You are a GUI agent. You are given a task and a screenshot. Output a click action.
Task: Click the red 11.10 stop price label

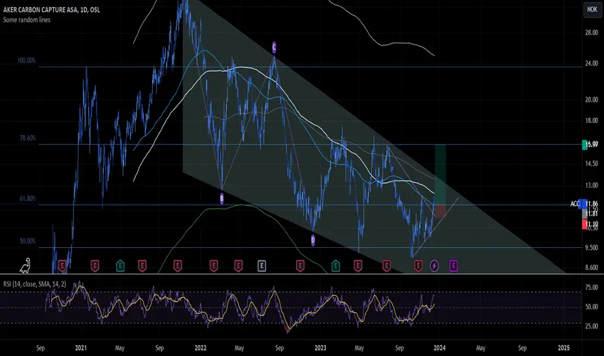(x=590, y=224)
